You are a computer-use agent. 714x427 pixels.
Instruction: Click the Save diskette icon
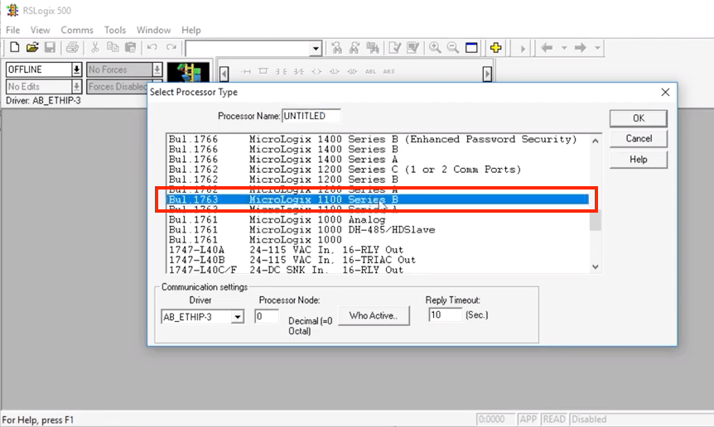50,47
